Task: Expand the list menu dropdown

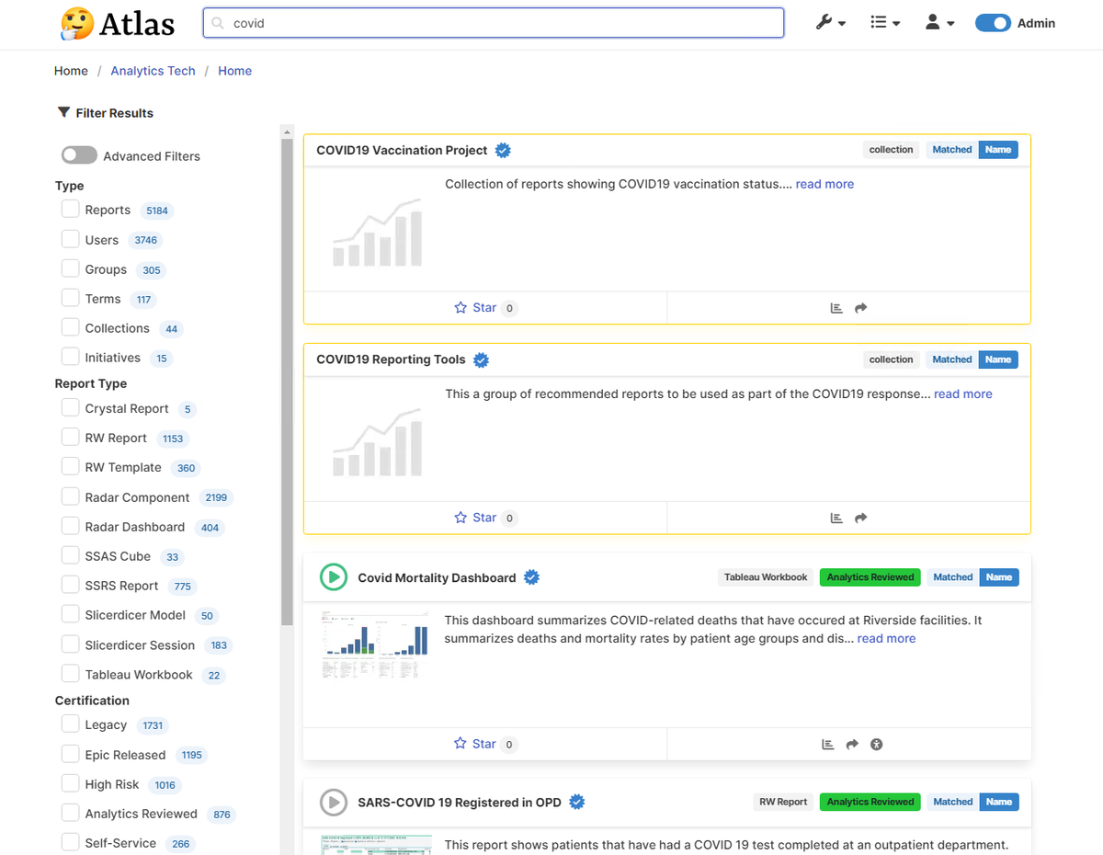Action: (x=884, y=23)
